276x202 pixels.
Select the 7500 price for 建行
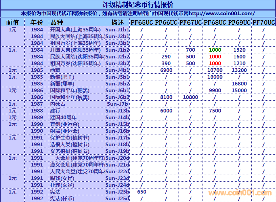[x=215, y=111]
